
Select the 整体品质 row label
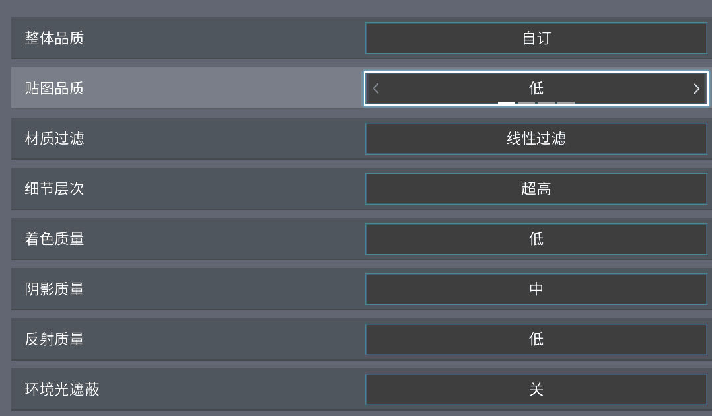[54, 38]
